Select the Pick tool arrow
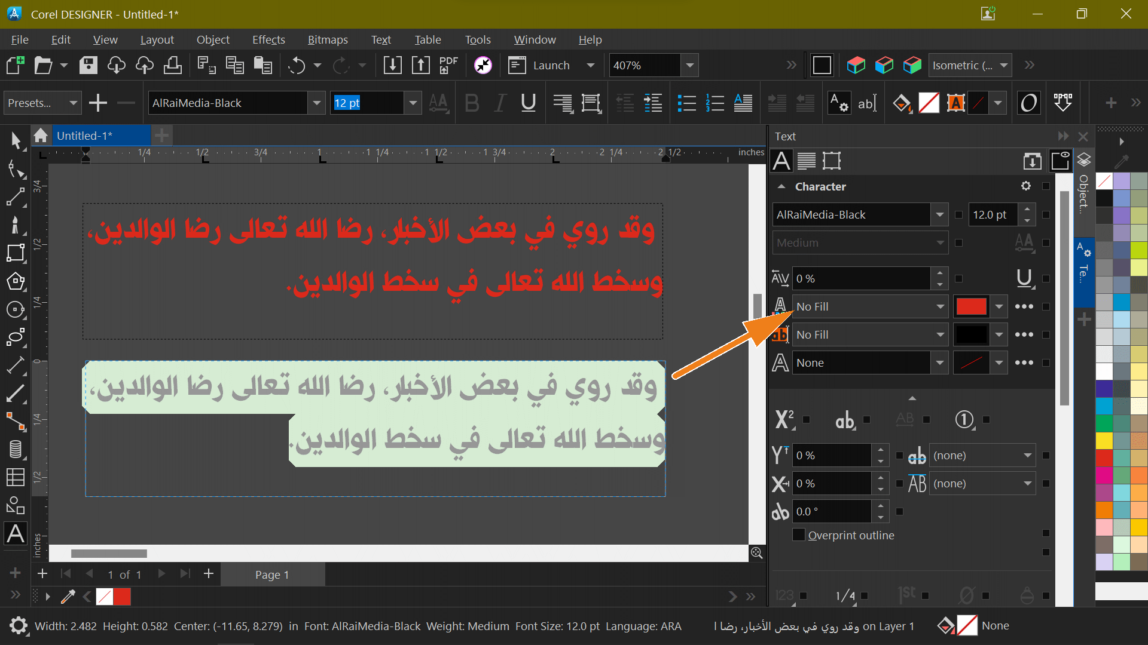 pos(16,141)
